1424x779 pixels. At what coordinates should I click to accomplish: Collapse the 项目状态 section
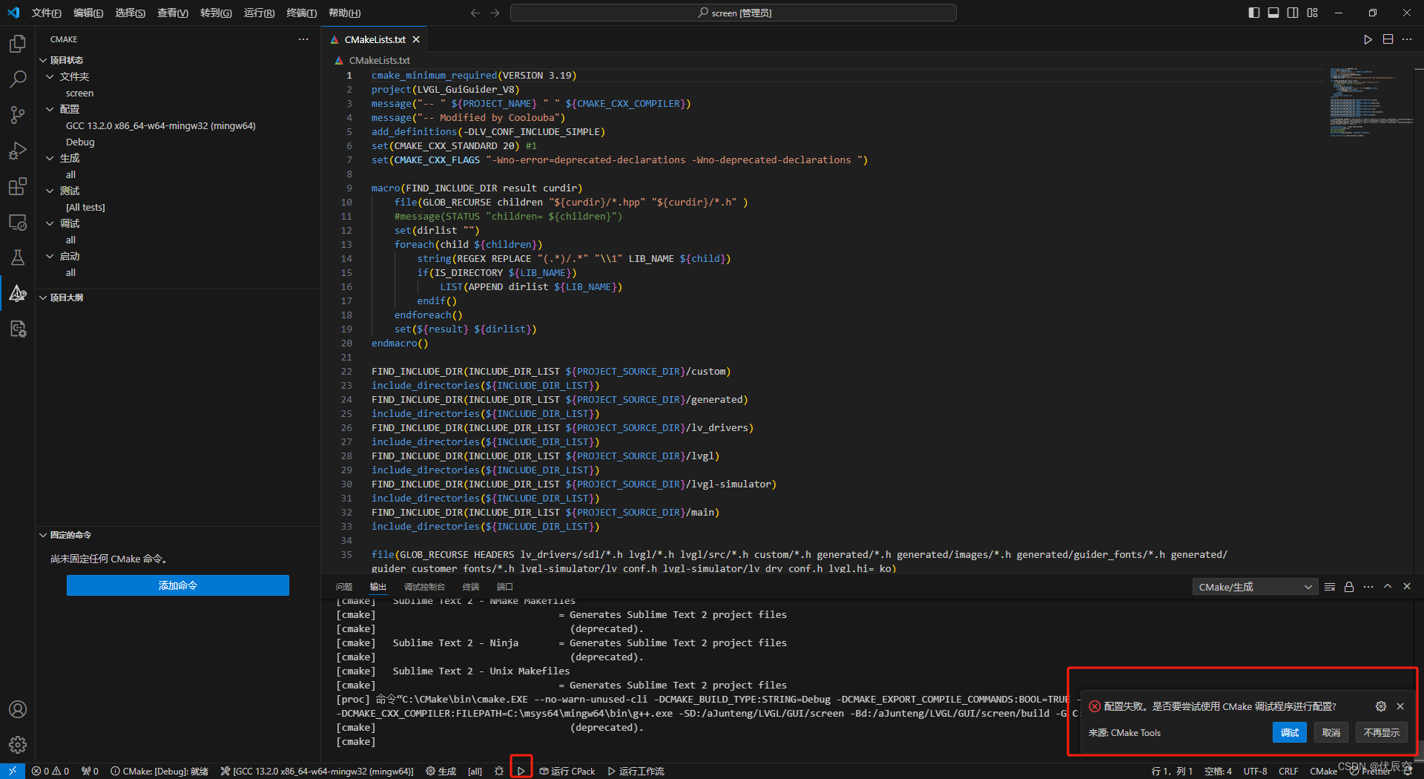43,60
